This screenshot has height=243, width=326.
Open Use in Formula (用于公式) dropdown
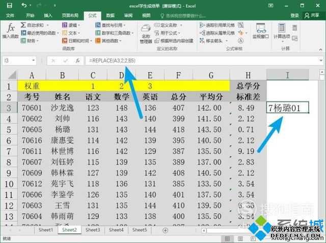click(x=168, y=33)
